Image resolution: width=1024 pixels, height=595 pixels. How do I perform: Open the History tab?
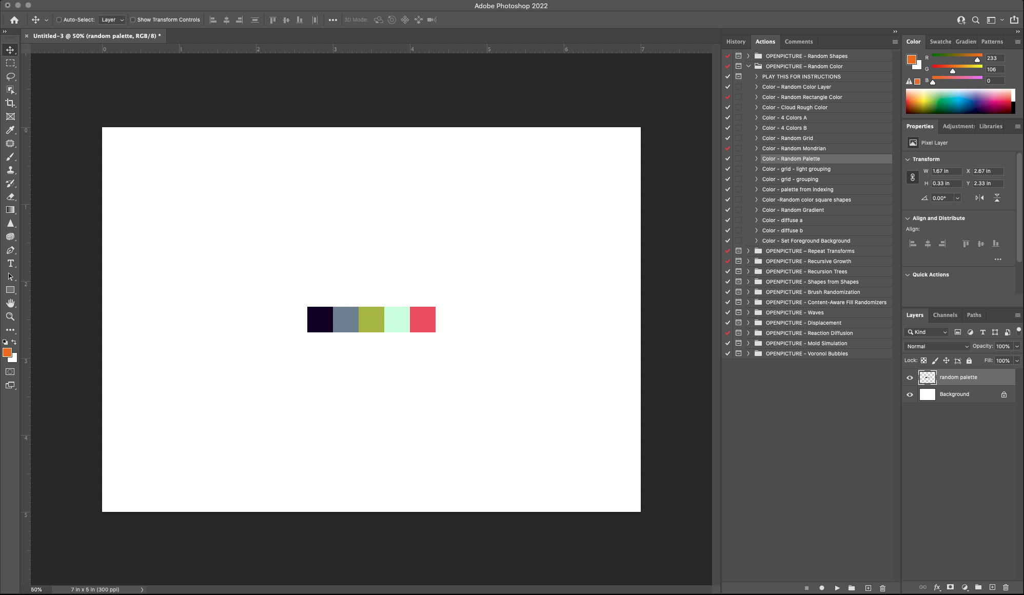click(x=735, y=42)
